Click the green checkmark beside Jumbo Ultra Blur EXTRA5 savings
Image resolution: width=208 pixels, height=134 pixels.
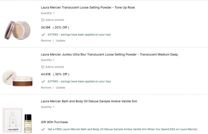pyautogui.click(x=43, y=82)
